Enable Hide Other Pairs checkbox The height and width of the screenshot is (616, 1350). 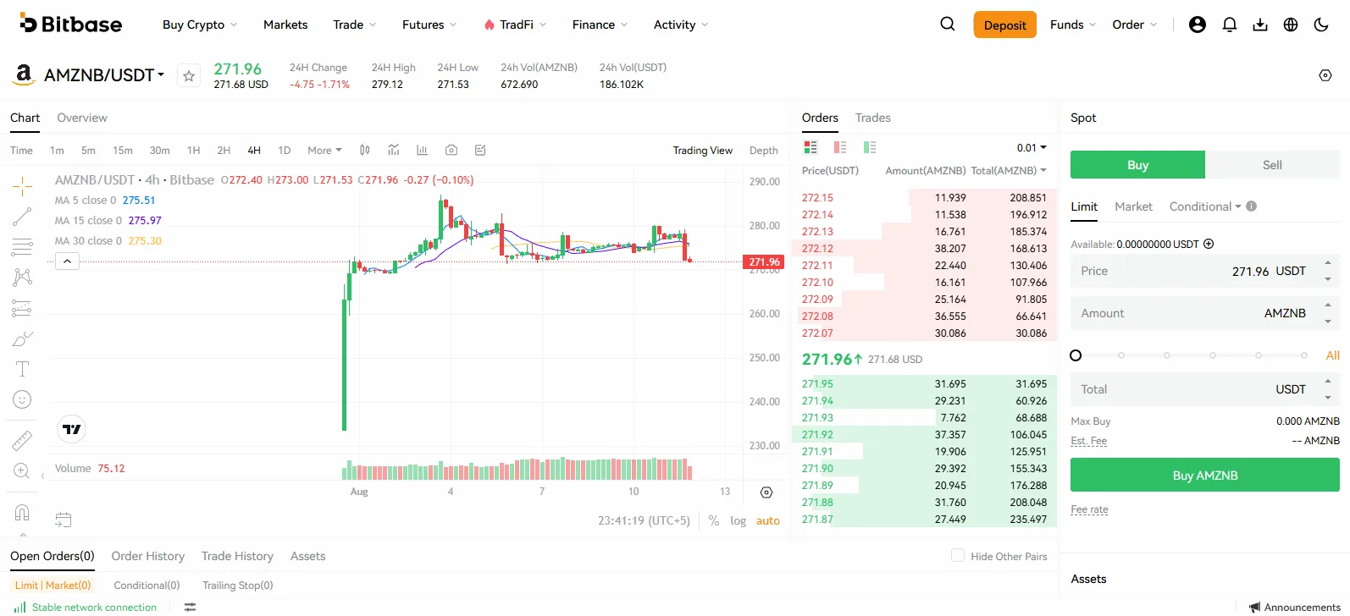pos(958,556)
